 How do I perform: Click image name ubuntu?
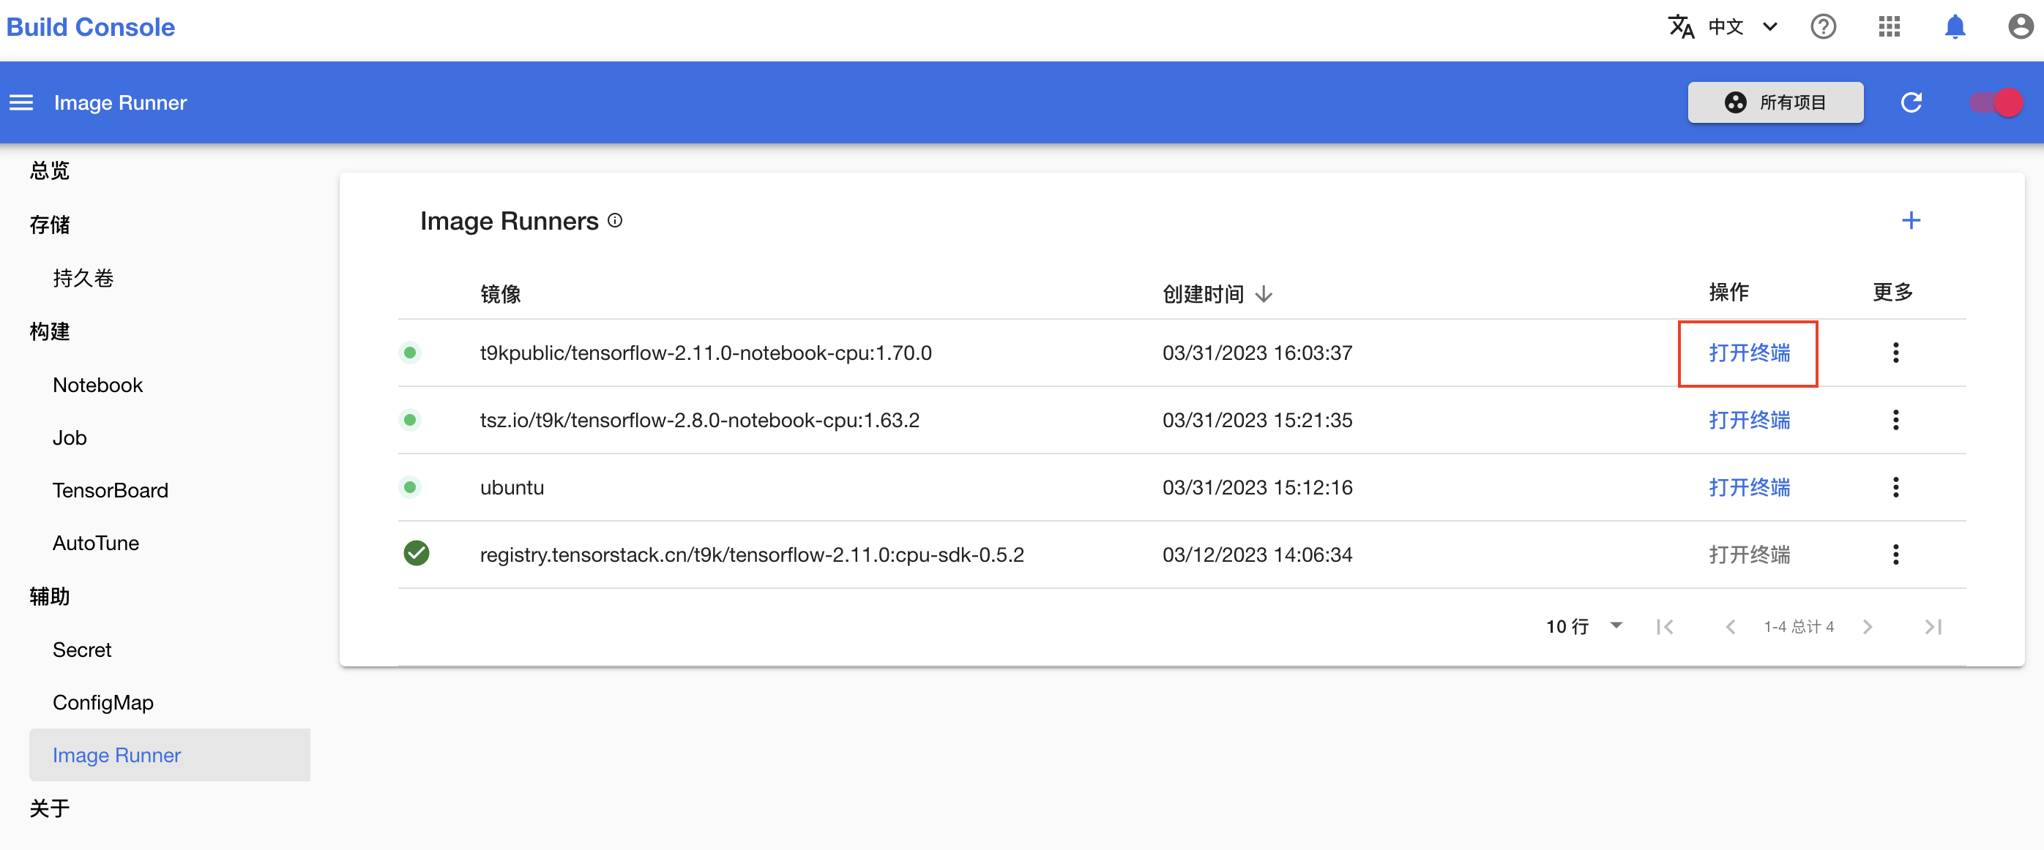[x=512, y=487]
